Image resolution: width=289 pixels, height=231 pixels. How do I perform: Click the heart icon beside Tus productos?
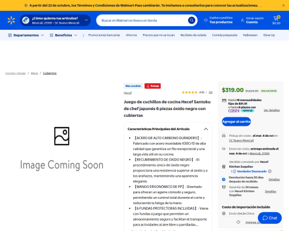click(206, 20)
